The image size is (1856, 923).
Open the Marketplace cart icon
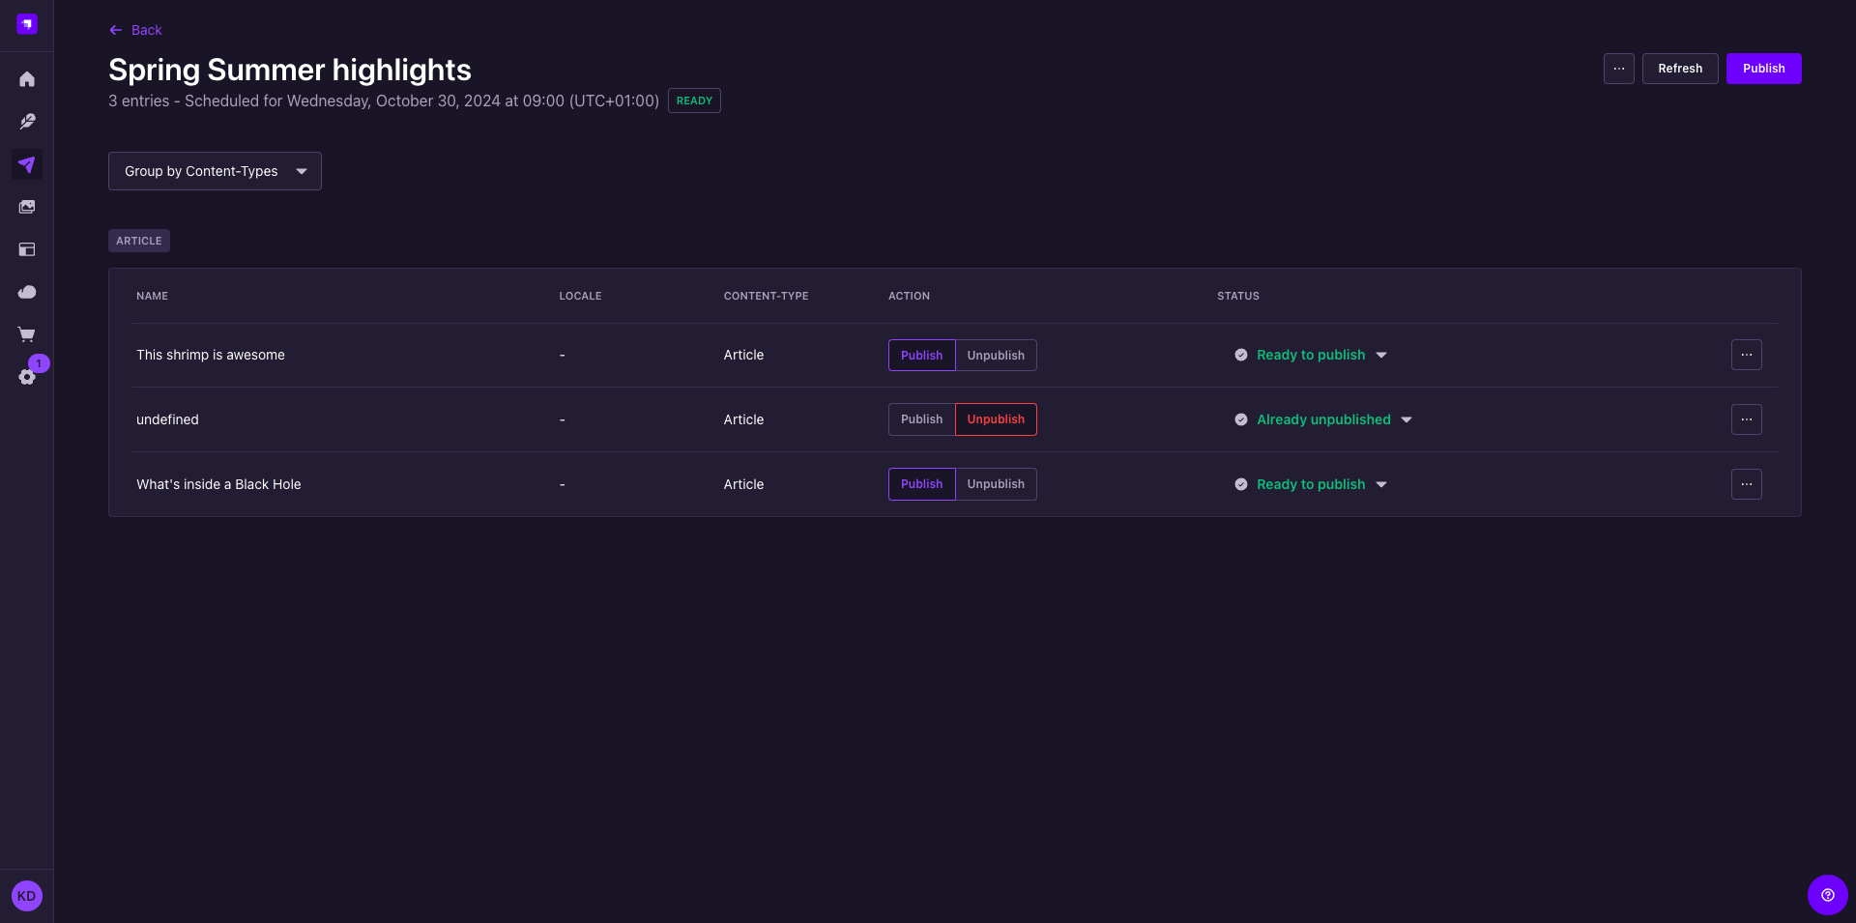coord(27,334)
